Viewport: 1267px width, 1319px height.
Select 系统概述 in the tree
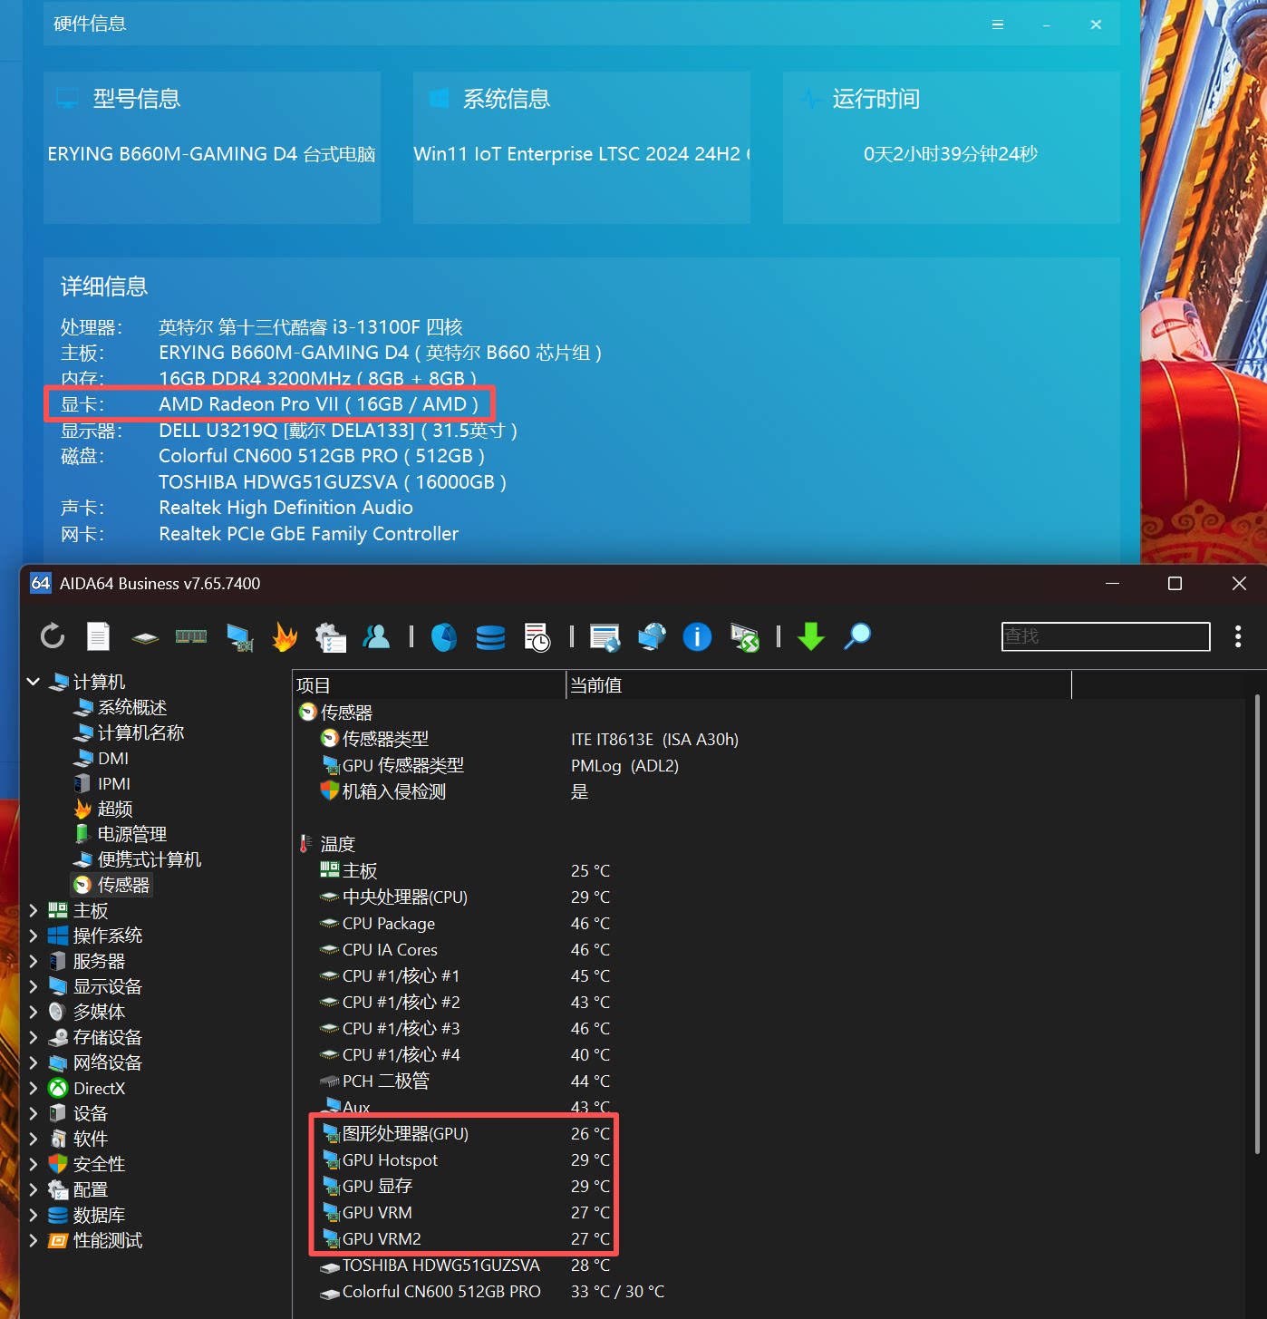click(x=131, y=707)
